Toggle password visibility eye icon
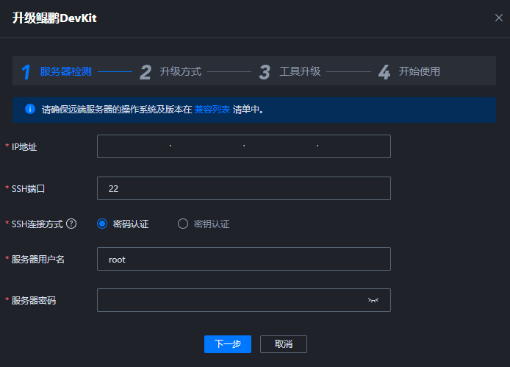 tap(373, 300)
